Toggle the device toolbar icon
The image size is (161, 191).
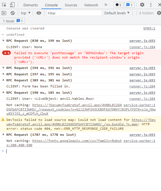(12, 5)
